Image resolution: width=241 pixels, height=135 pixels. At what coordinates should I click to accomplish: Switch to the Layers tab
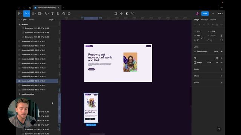(24, 20)
